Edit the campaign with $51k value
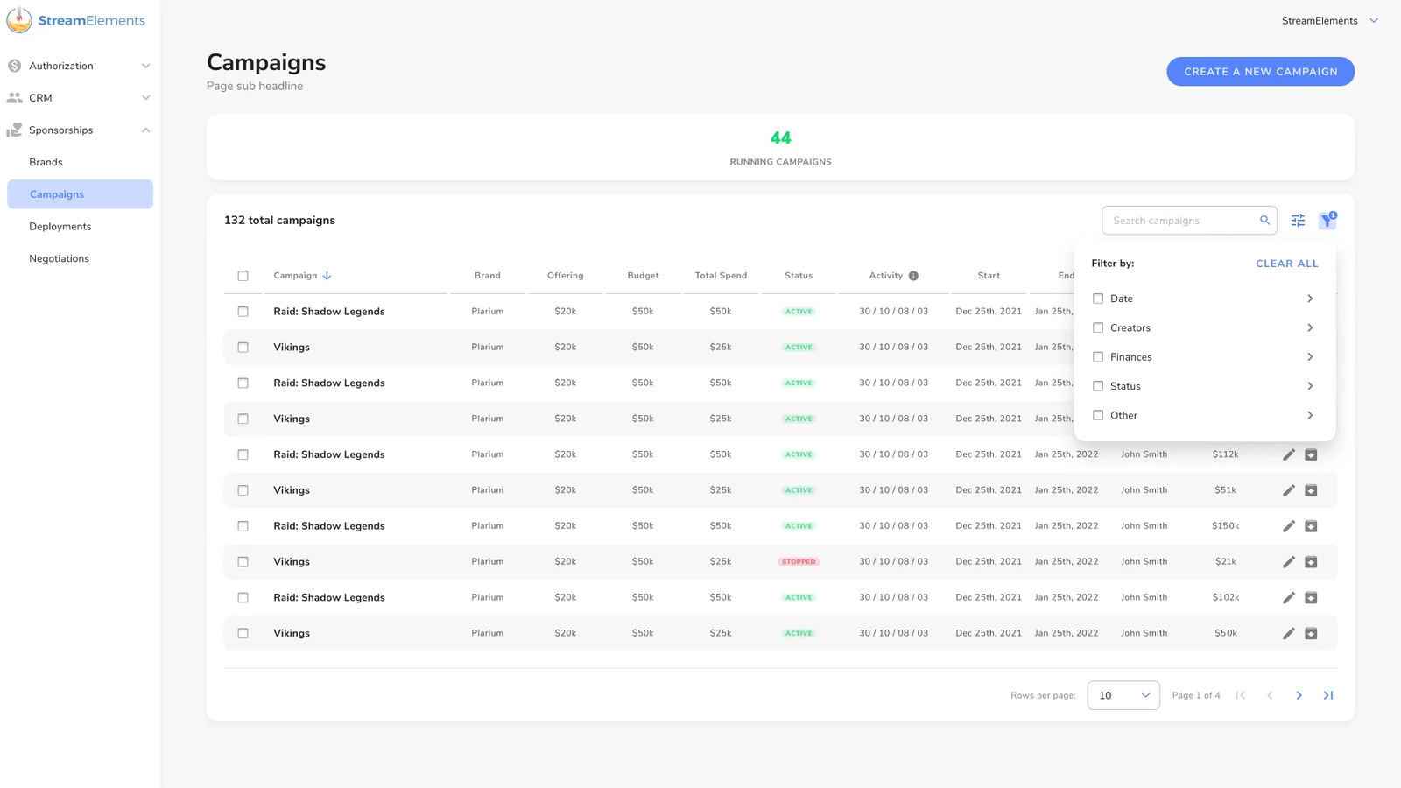Screen dimensions: 1401x788 [1288, 490]
